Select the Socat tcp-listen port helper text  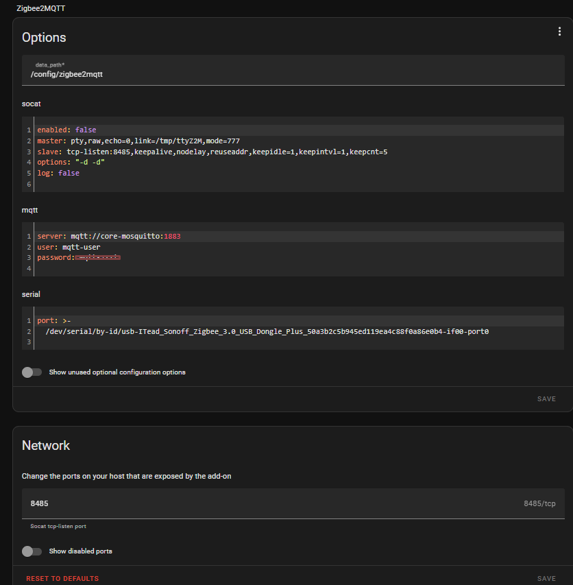pyautogui.click(x=58, y=526)
